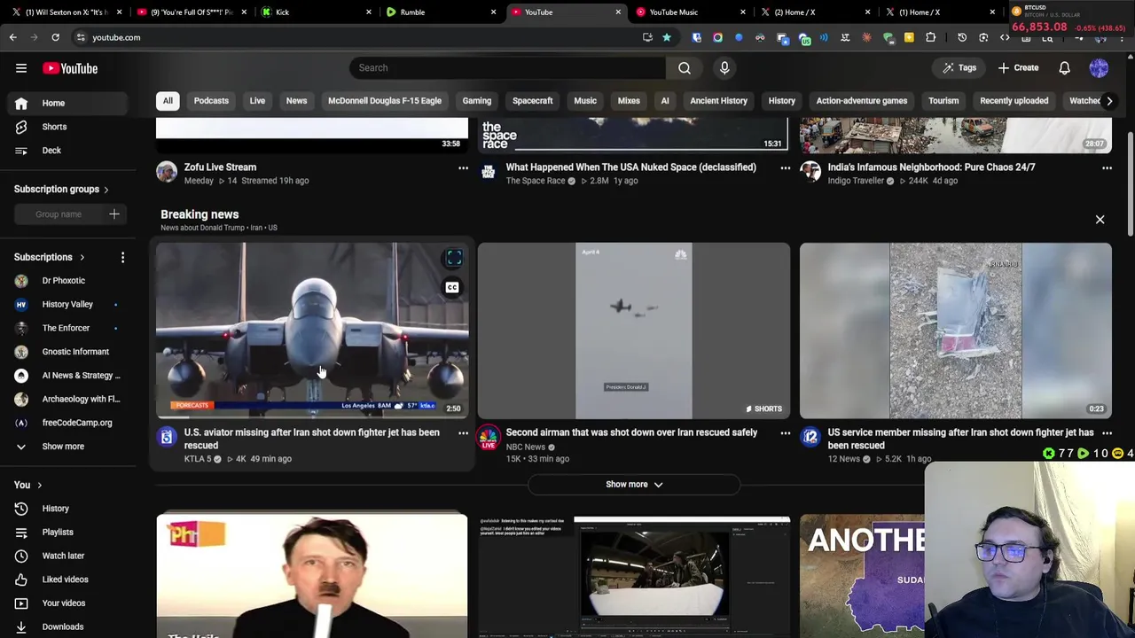Add a new subscription group with plus
Screen dimensions: 1135x638
(x=113, y=214)
